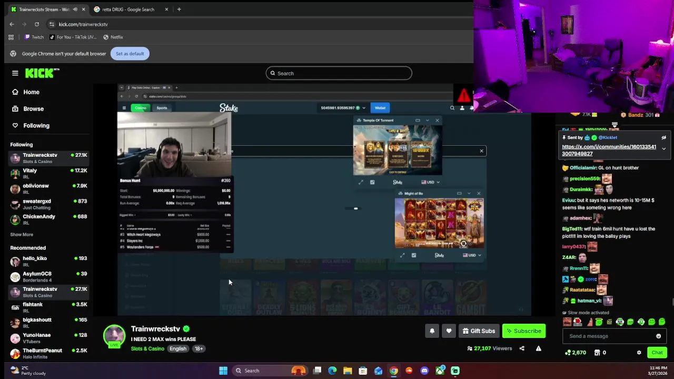Viewport: 674px width, 379px height.
Task: Open Netflix bookmark
Action: 113,37
